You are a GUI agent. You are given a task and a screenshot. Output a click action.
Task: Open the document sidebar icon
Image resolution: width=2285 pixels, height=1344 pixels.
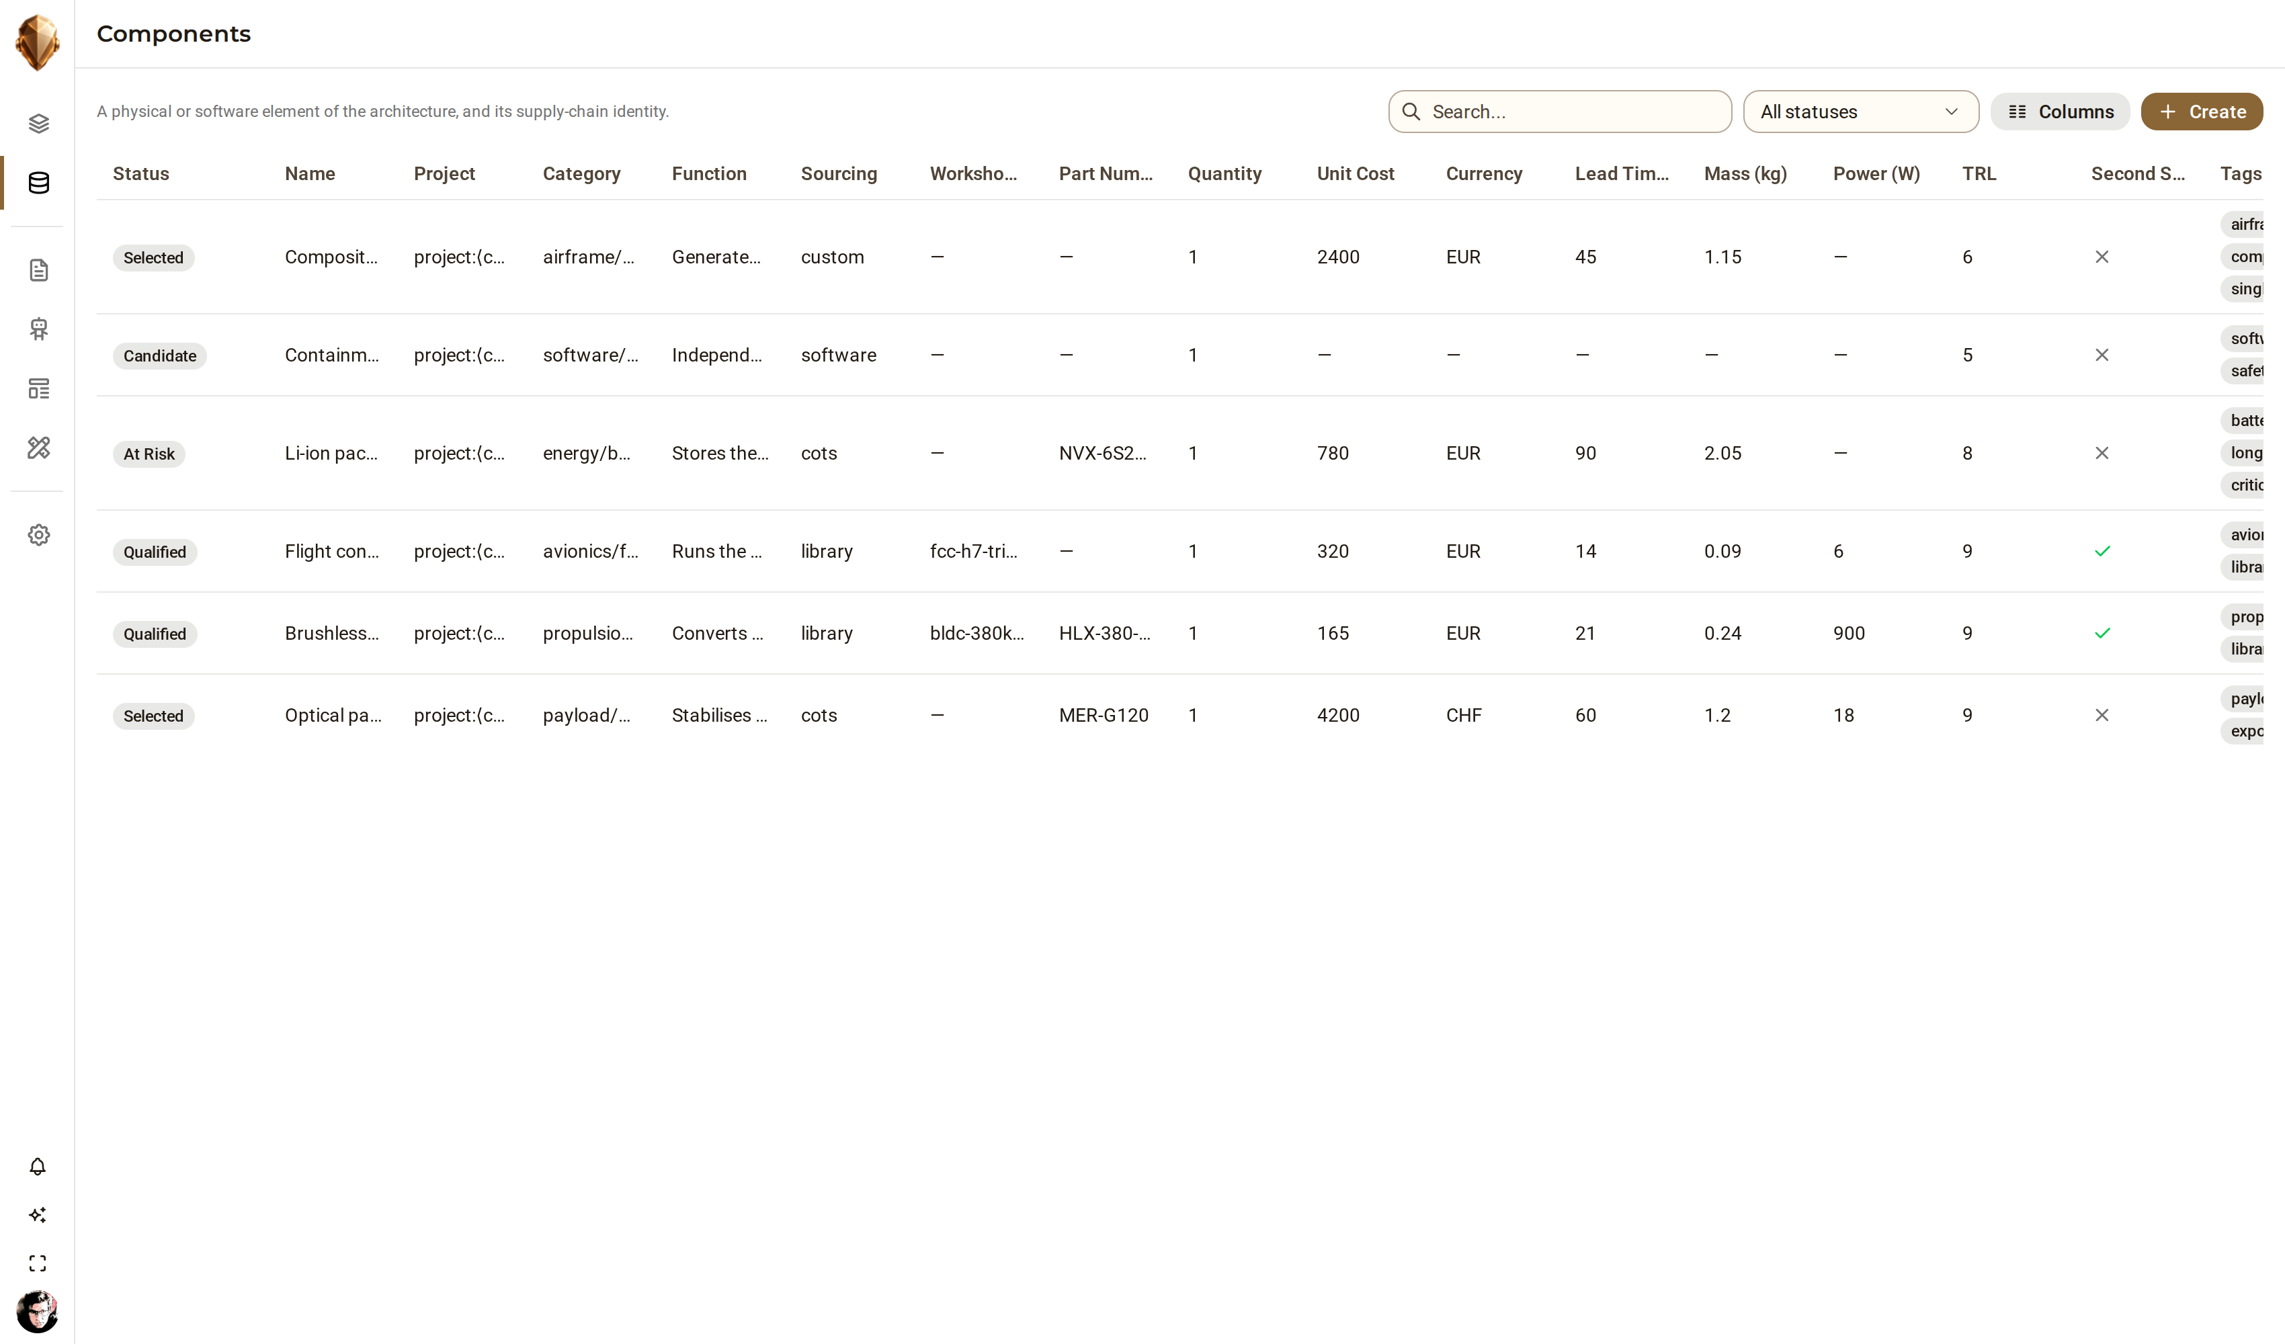click(x=38, y=269)
